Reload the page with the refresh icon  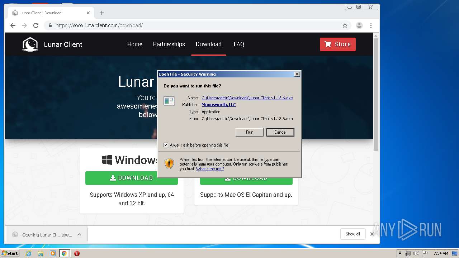(36, 25)
